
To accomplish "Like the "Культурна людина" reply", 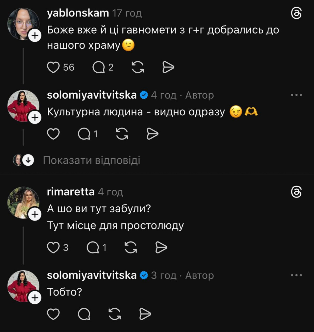I will [53, 134].
